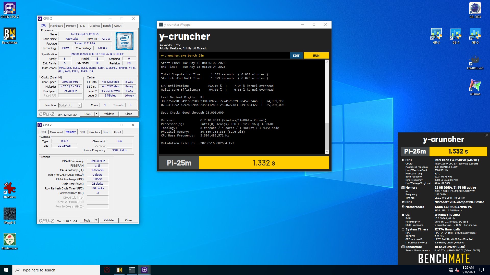This screenshot has height=275, width=490.
Task: Click the CPU-Z taskbar icon
Action: [144, 270]
